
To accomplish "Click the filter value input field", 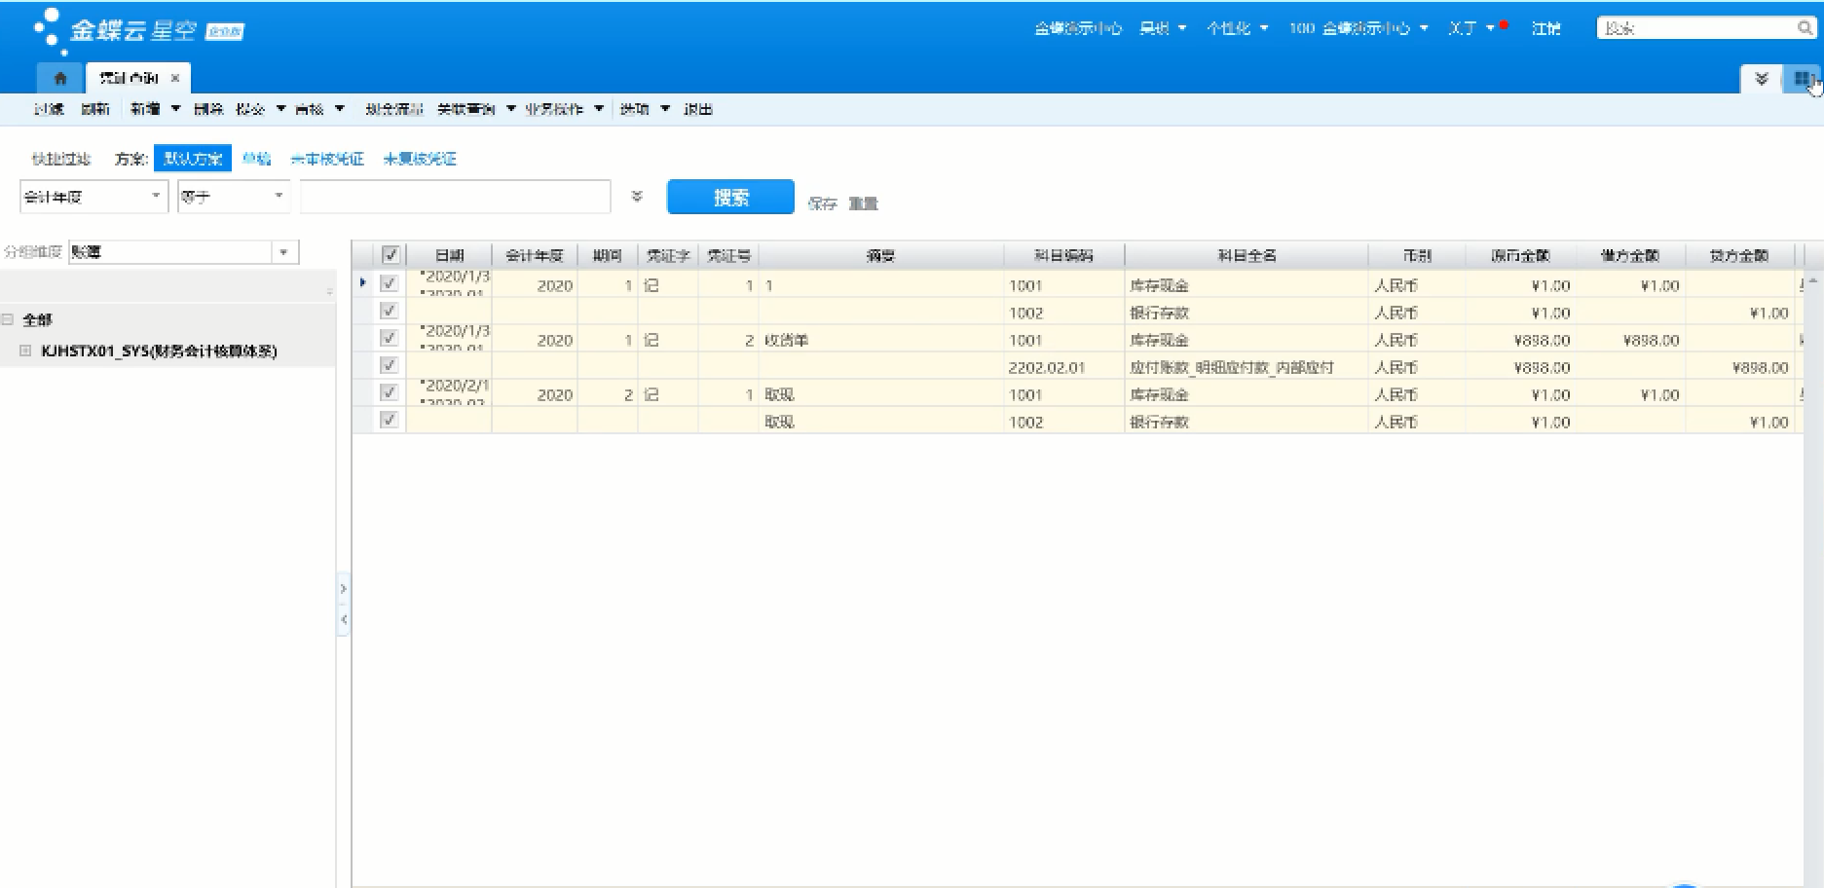I will tap(455, 197).
